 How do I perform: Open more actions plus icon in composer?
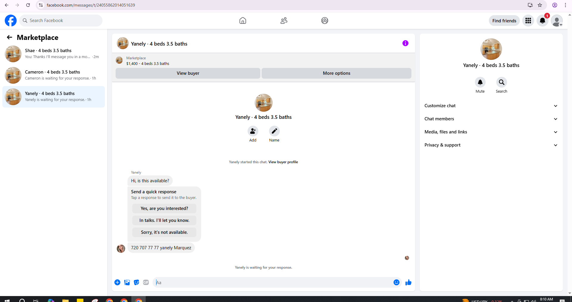tap(117, 282)
